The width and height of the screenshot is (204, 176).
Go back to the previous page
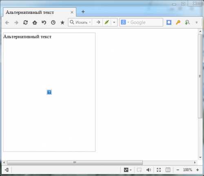tap(7, 22)
